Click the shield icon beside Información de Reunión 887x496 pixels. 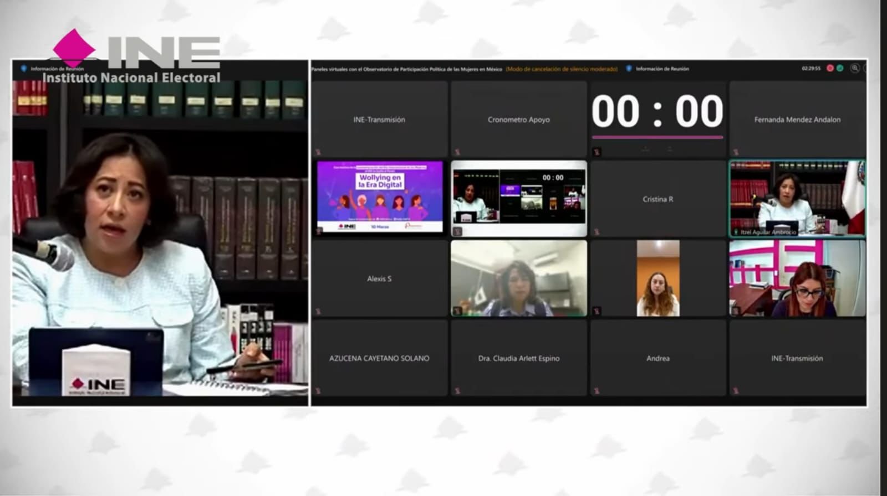(629, 69)
